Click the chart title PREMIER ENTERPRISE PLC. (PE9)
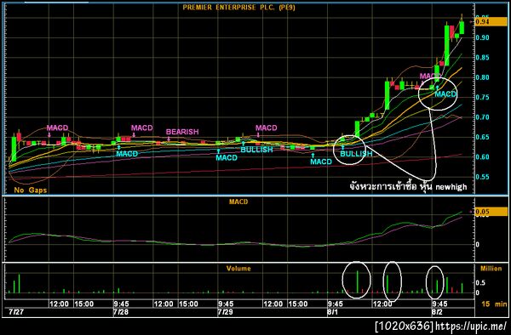 (238, 8)
